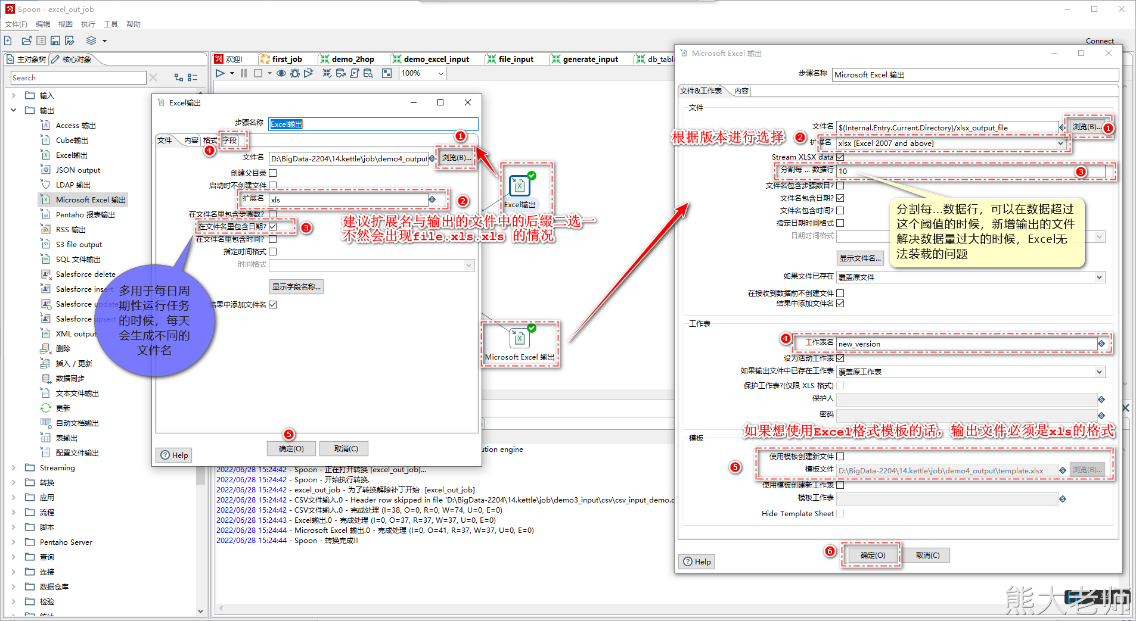
Task: Switch to the 字段 tab in Excel输出 dialog
Action: (229, 140)
